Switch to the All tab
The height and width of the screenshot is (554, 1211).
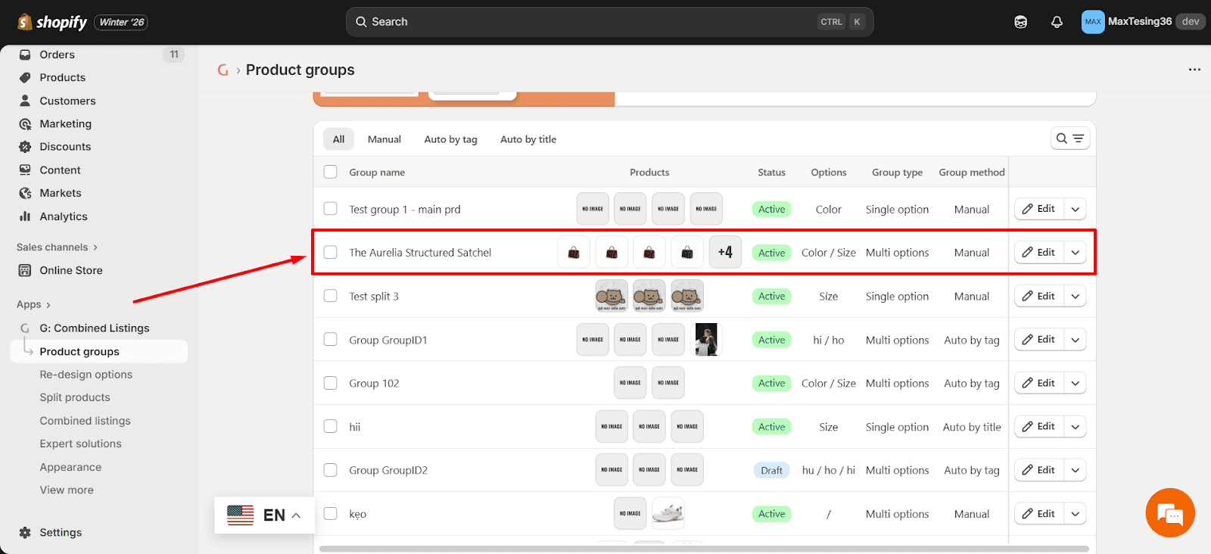tap(338, 139)
